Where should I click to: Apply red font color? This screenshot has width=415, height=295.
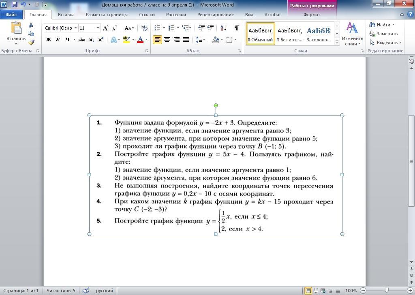tap(140, 40)
